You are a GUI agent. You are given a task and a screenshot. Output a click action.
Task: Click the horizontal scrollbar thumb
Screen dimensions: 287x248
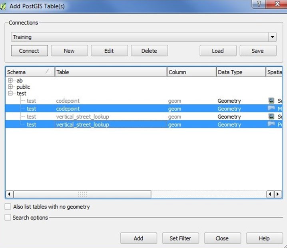[82, 194]
